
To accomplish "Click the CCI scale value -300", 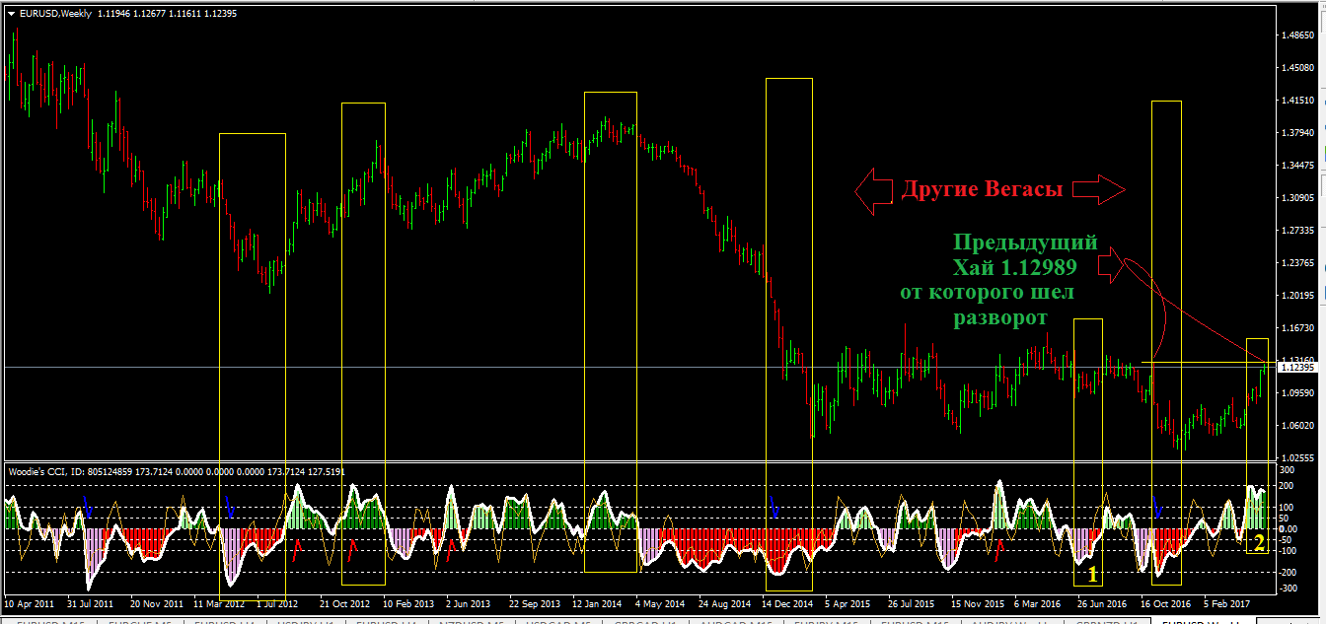I will 1289,588.
